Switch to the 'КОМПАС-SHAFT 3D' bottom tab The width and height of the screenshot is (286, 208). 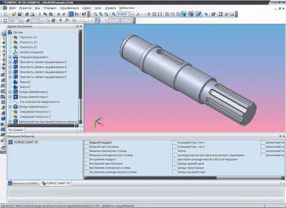tap(56, 183)
